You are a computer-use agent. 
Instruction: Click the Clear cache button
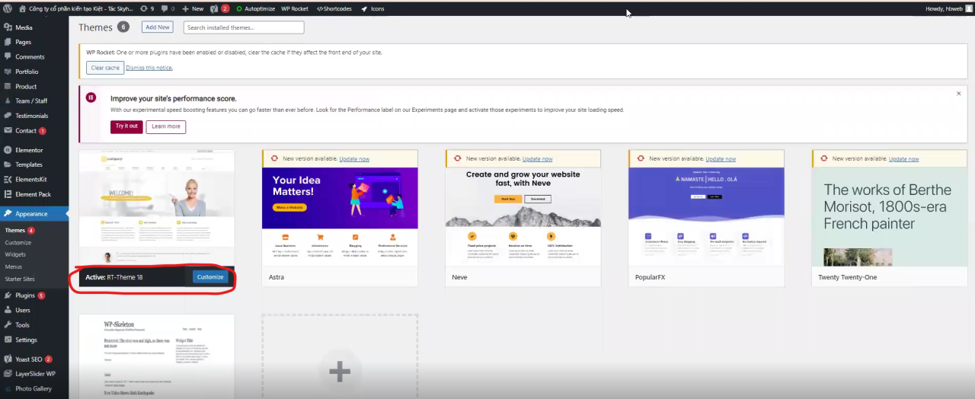[x=105, y=68]
